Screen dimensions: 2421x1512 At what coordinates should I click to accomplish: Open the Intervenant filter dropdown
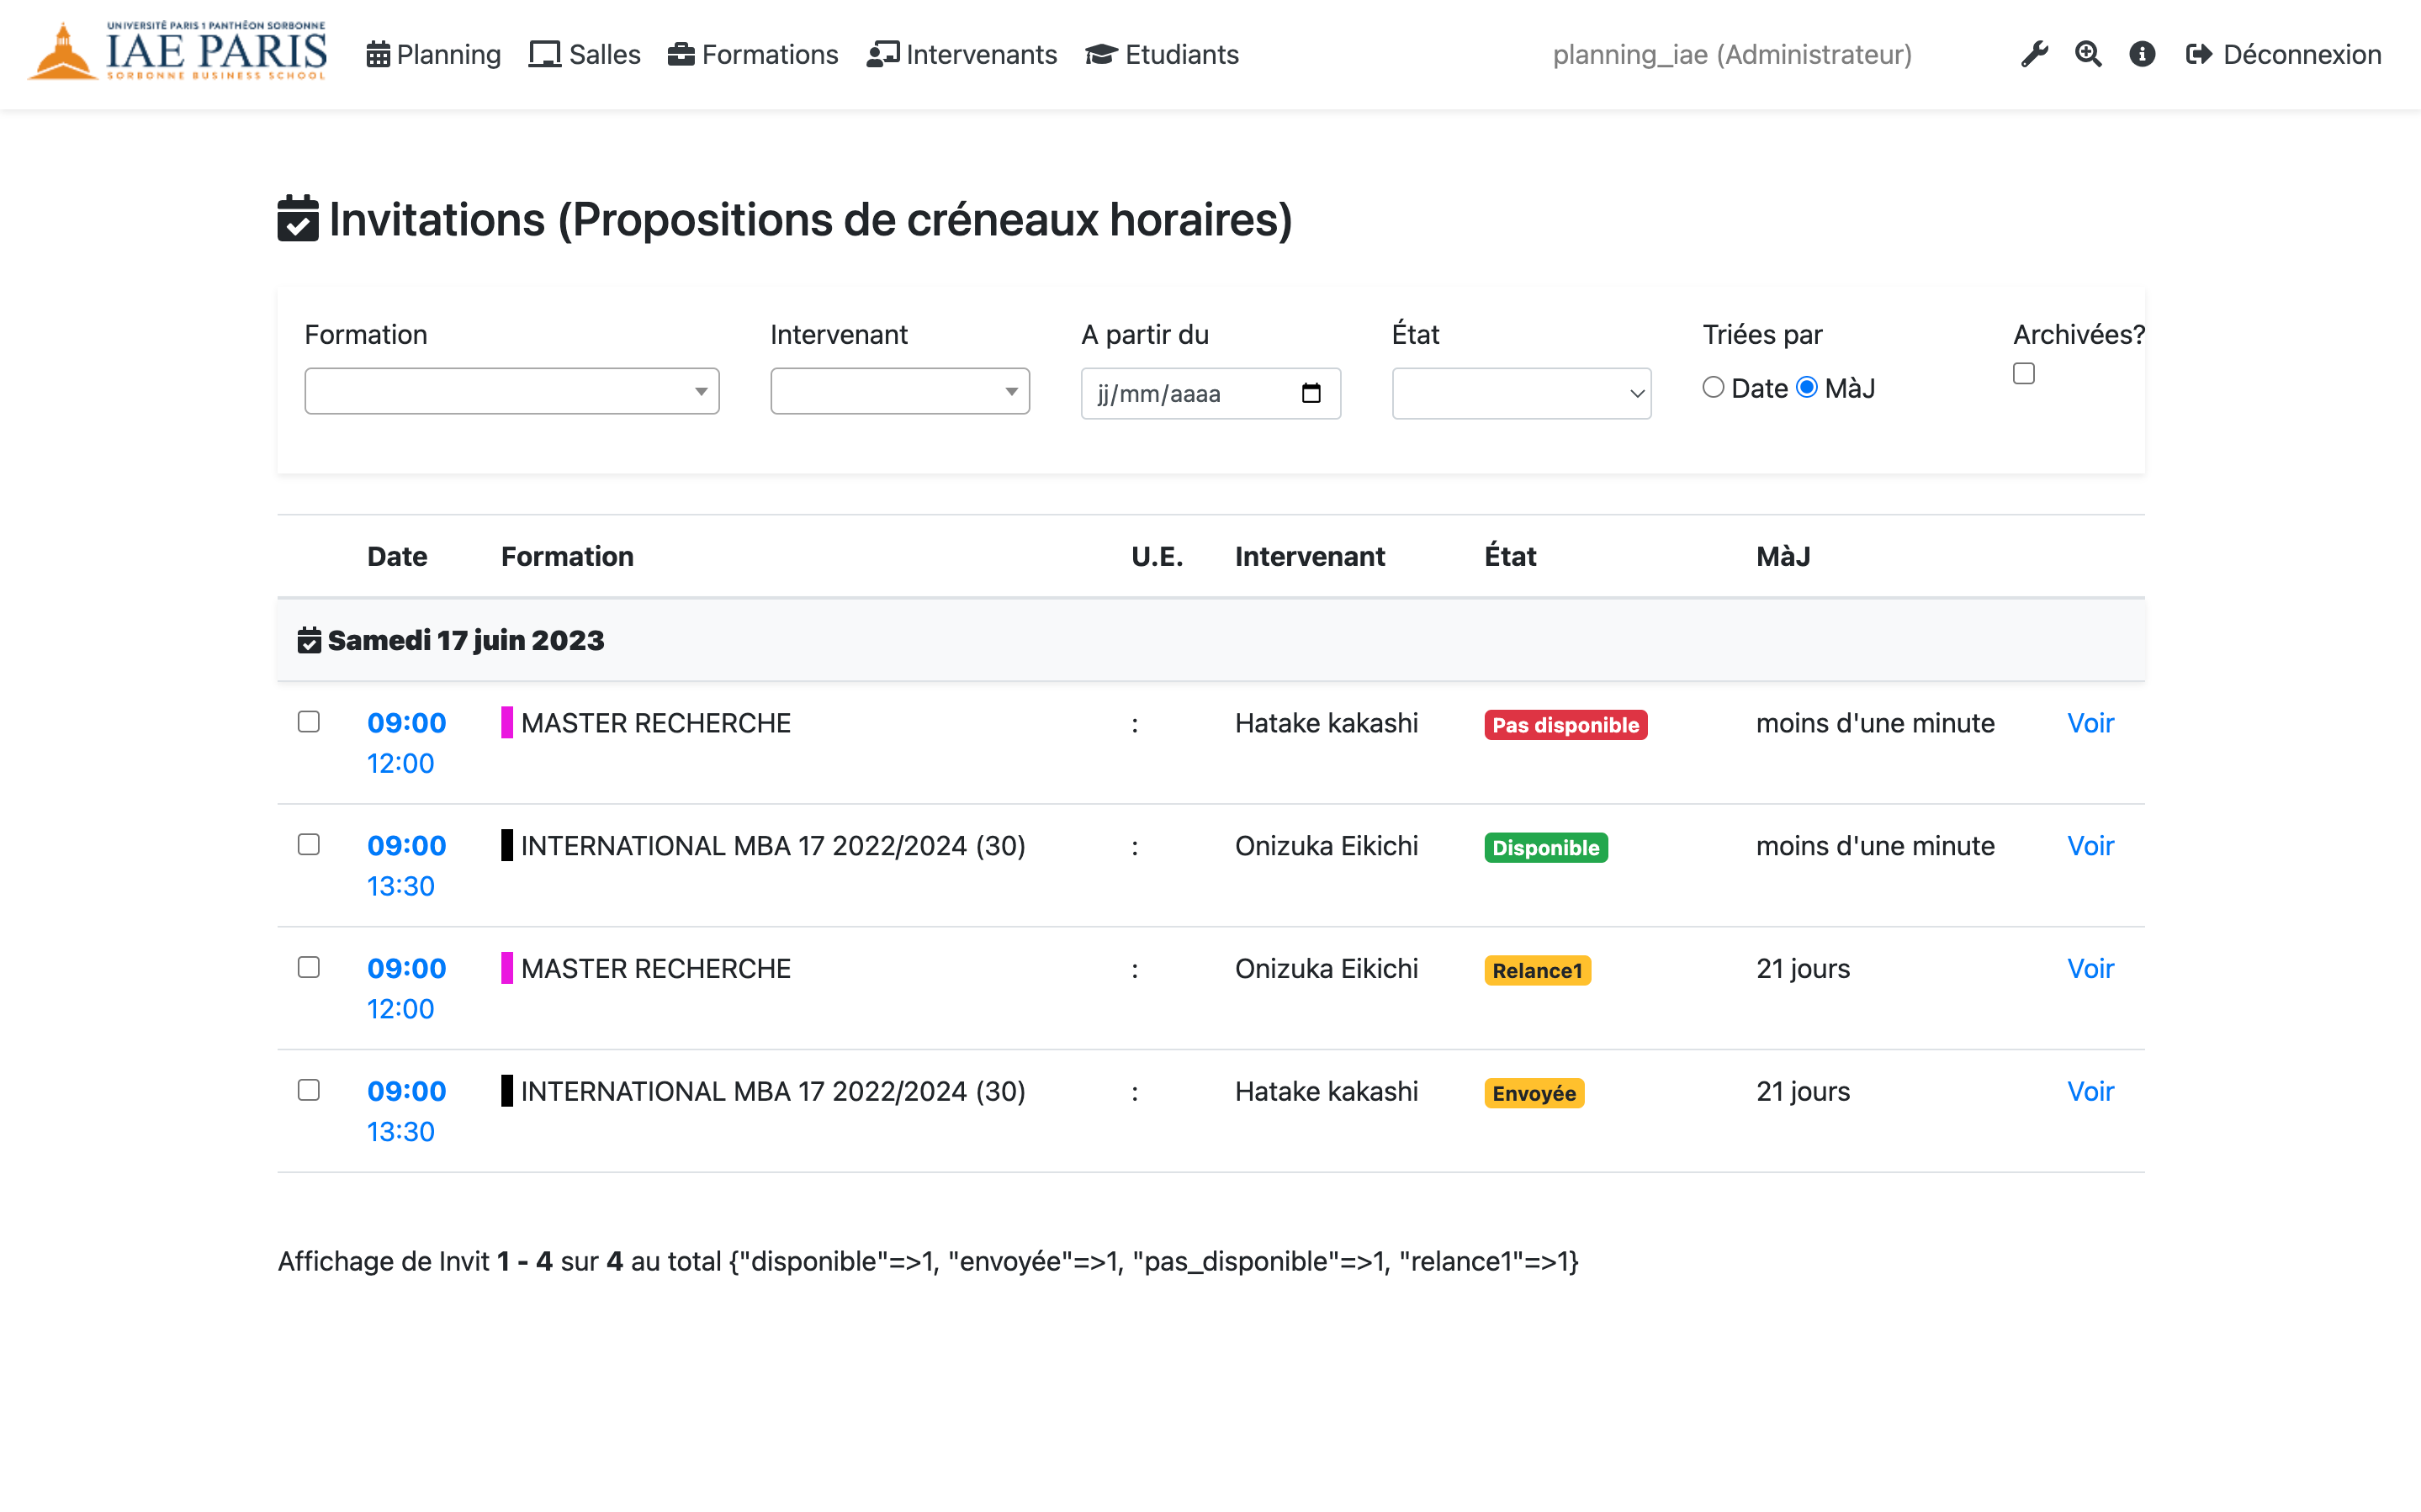(899, 391)
